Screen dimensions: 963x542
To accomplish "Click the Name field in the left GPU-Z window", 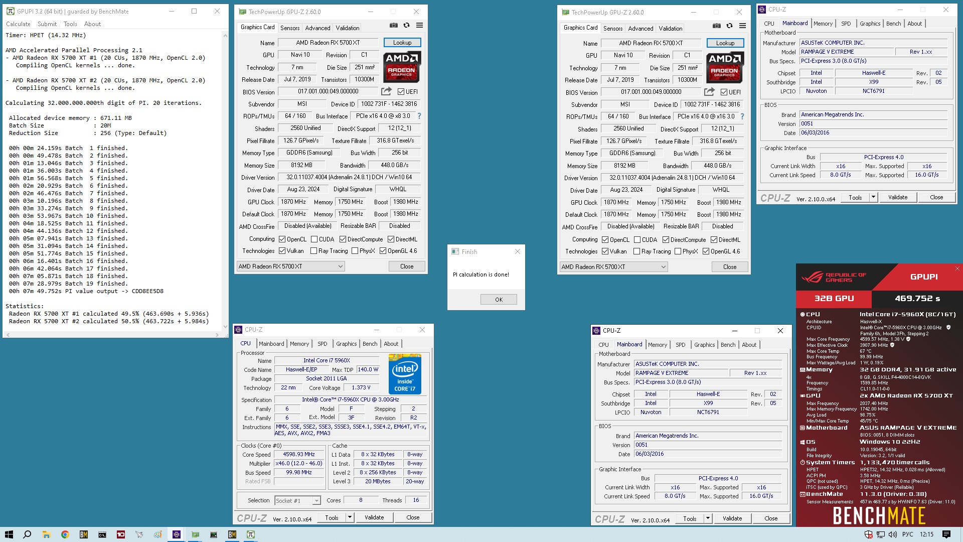I will coord(328,43).
